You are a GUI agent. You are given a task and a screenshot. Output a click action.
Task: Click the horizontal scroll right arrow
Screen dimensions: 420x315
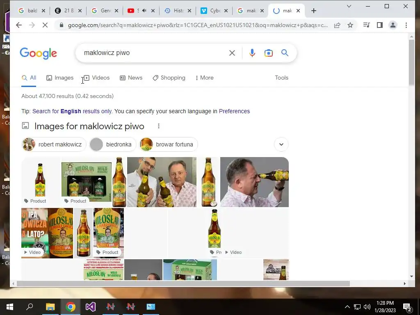404,283
